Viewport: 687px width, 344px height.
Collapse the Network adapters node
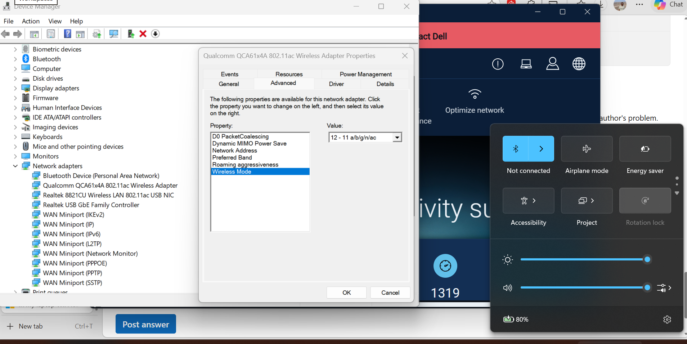pos(15,166)
